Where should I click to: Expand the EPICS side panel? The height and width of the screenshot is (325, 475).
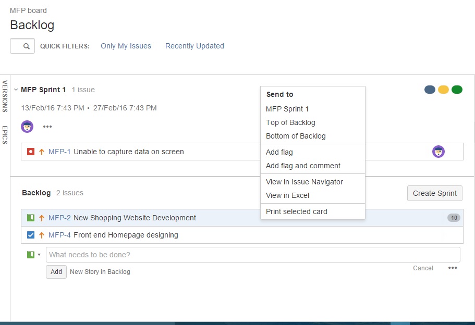click(x=5, y=135)
